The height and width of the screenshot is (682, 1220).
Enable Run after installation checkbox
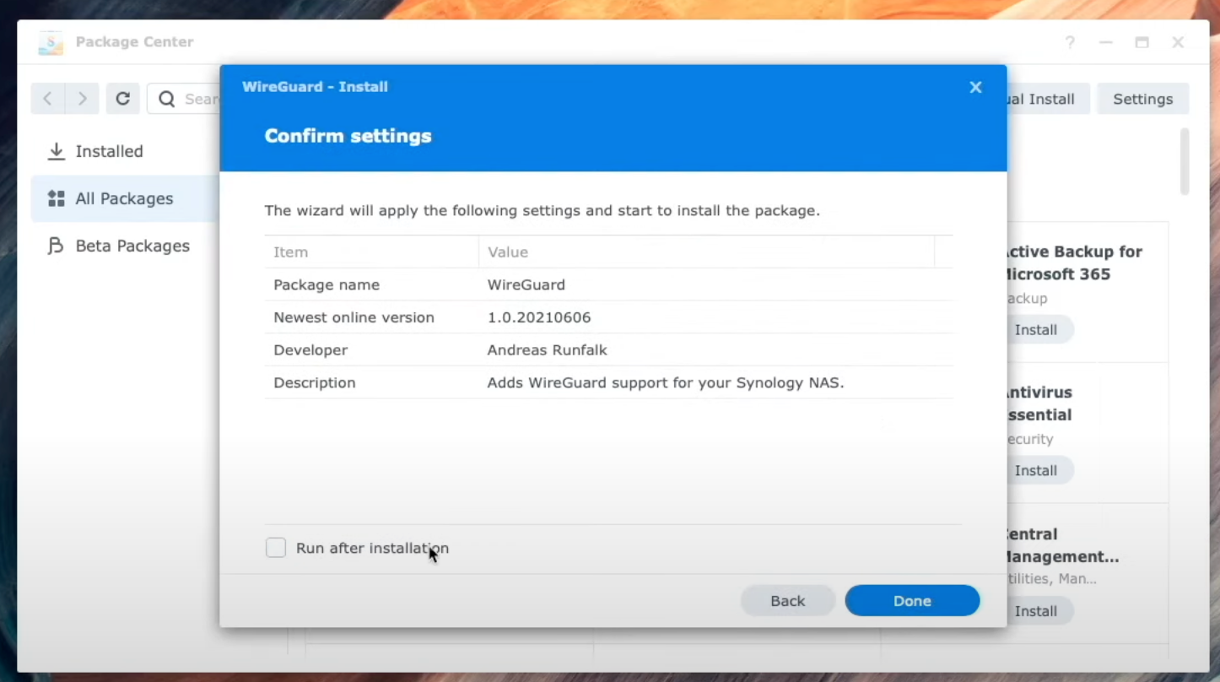click(276, 548)
